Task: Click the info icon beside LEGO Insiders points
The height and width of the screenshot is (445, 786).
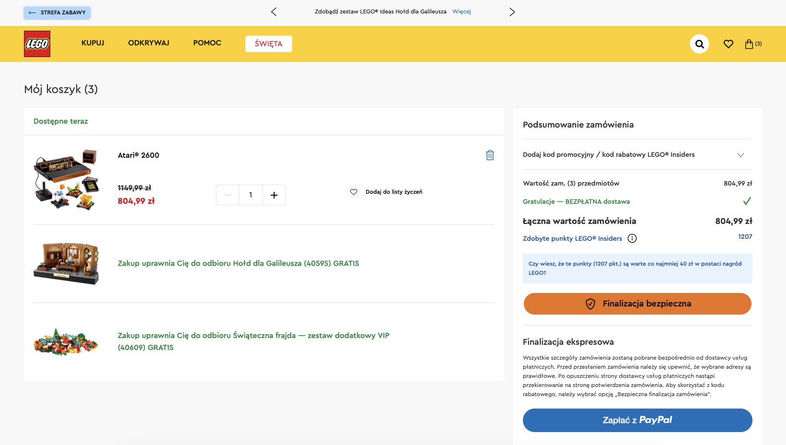Action: (632, 238)
